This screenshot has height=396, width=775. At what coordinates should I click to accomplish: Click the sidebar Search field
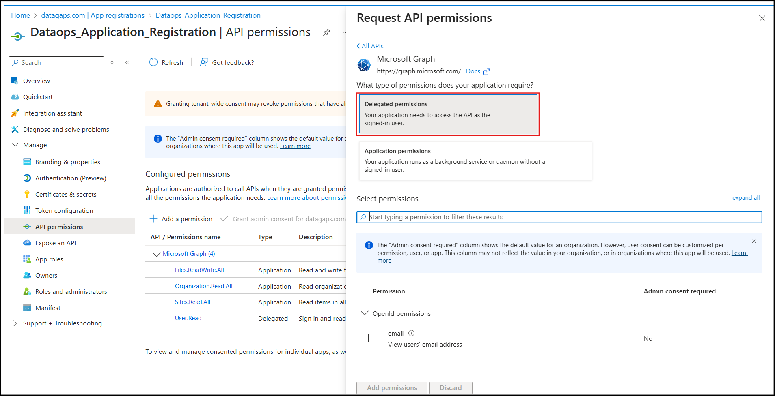pyautogui.click(x=56, y=62)
